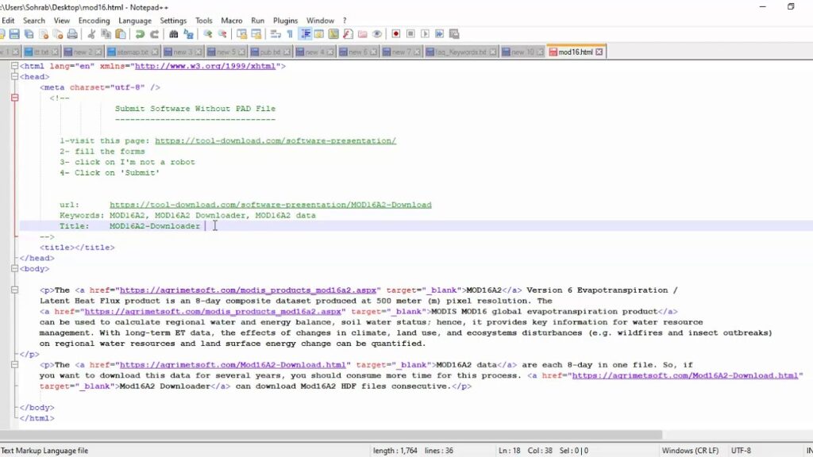Save the current recorded macro icon

pyautogui.click(x=454, y=34)
